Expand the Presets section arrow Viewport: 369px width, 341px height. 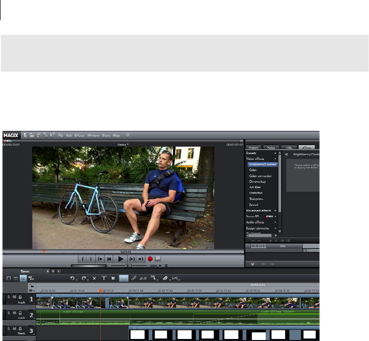pos(275,153)
